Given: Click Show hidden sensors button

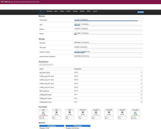Looking at the screenshot, I should coord(46,65).
